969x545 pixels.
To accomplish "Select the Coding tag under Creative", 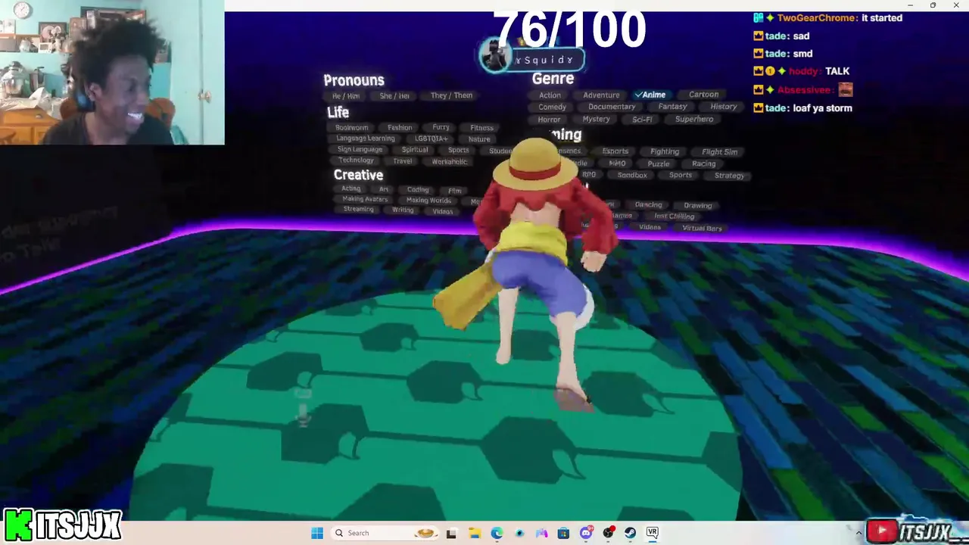I will click(418, 190).
